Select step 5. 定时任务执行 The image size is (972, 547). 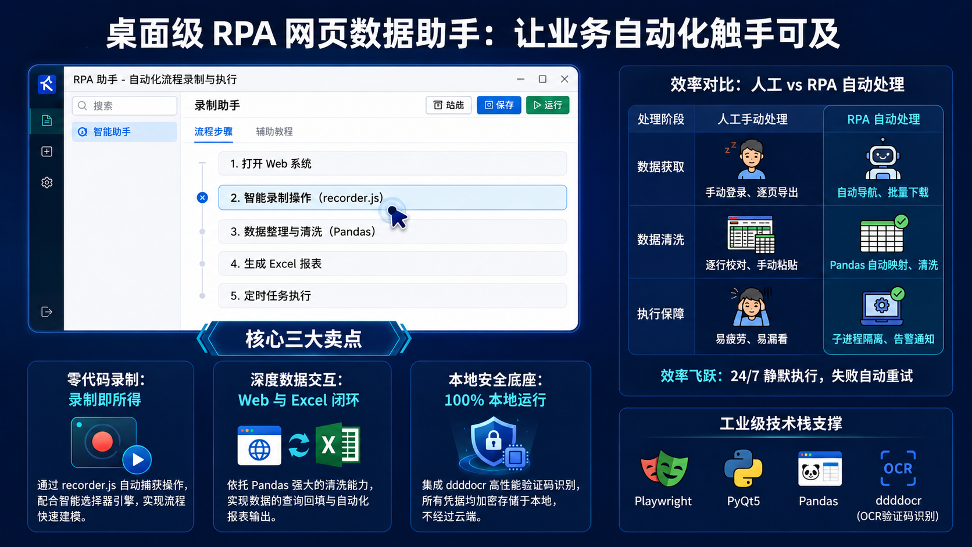pos(392,295)
